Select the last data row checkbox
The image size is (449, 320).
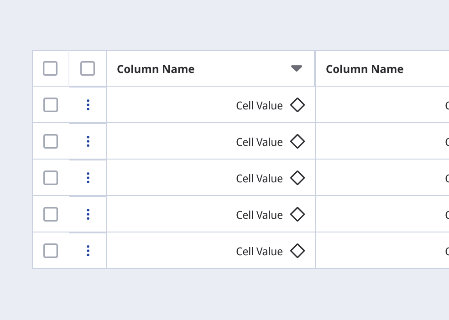coord(50,251)
